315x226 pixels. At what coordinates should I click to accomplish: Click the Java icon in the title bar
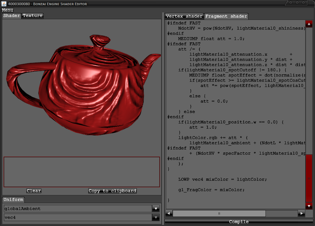(4, 4)
